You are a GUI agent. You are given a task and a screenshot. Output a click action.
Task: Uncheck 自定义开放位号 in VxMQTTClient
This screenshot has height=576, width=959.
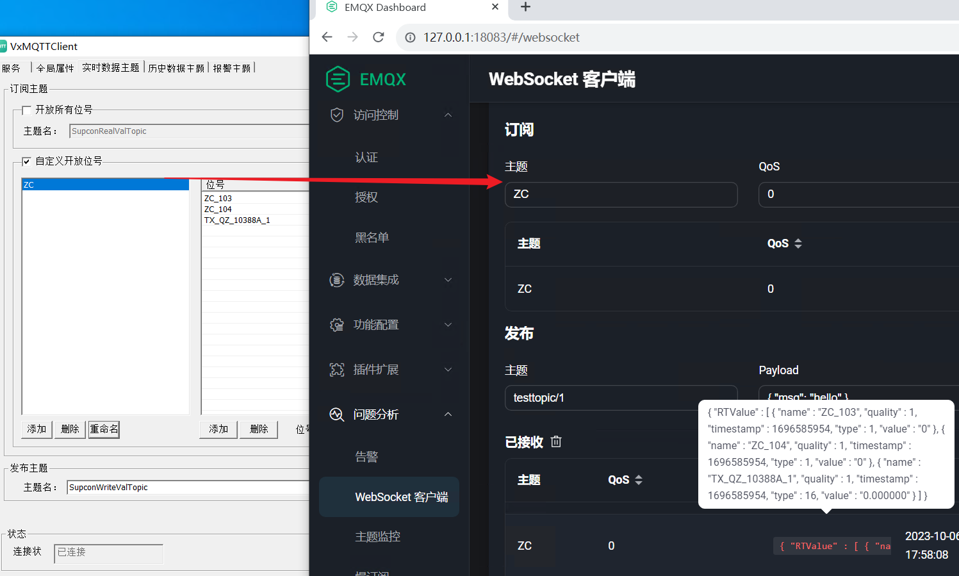[27, 161]
